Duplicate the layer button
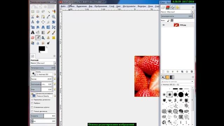224x126 pixels. 182,71
